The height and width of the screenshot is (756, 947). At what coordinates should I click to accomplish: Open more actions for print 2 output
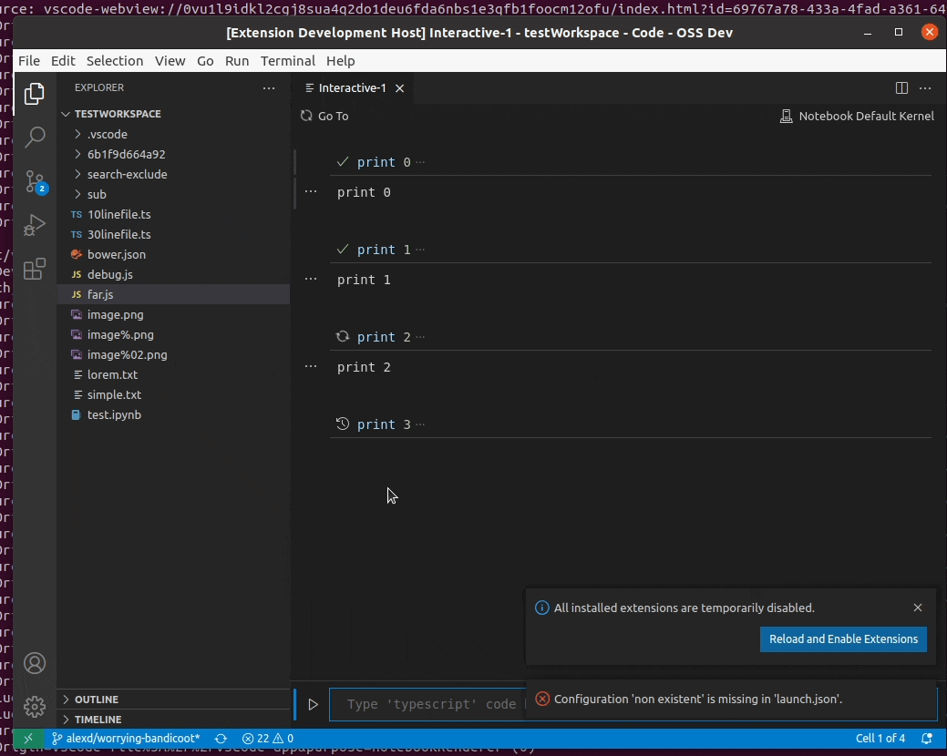tap(311, 367)
